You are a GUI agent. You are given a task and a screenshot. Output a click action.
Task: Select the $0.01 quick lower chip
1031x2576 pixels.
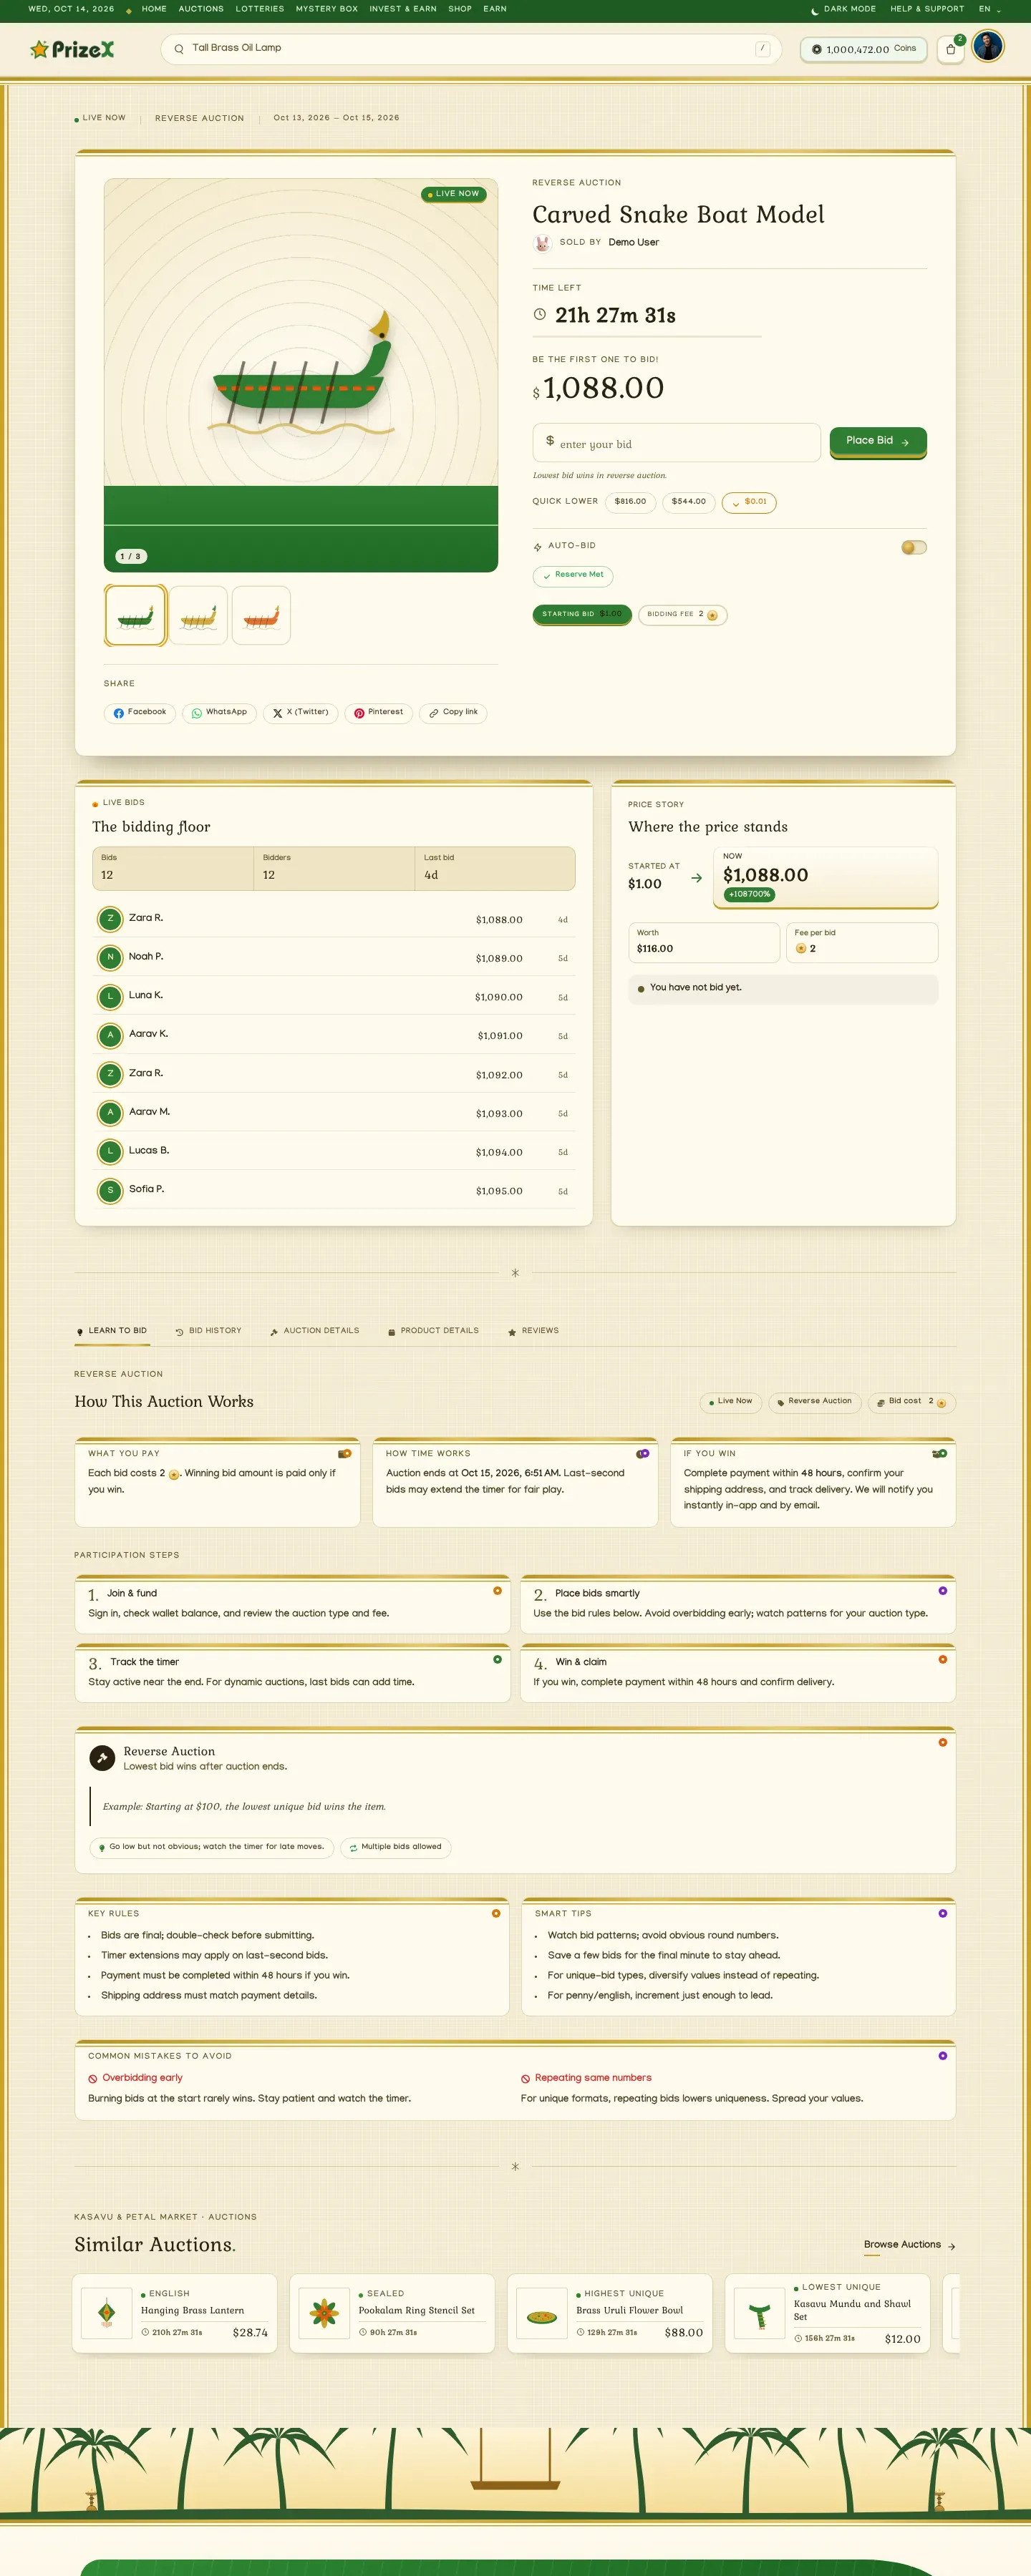(749, 502)
